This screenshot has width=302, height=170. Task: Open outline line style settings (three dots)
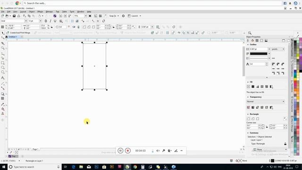(273, 58)
